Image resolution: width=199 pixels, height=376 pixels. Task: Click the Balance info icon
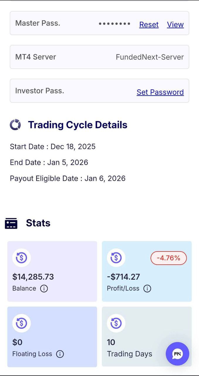pos(44,289)
